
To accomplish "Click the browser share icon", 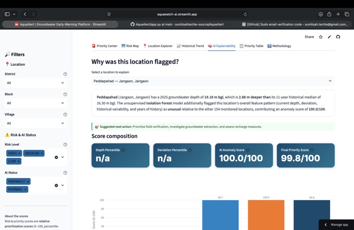I will point(329,14).
